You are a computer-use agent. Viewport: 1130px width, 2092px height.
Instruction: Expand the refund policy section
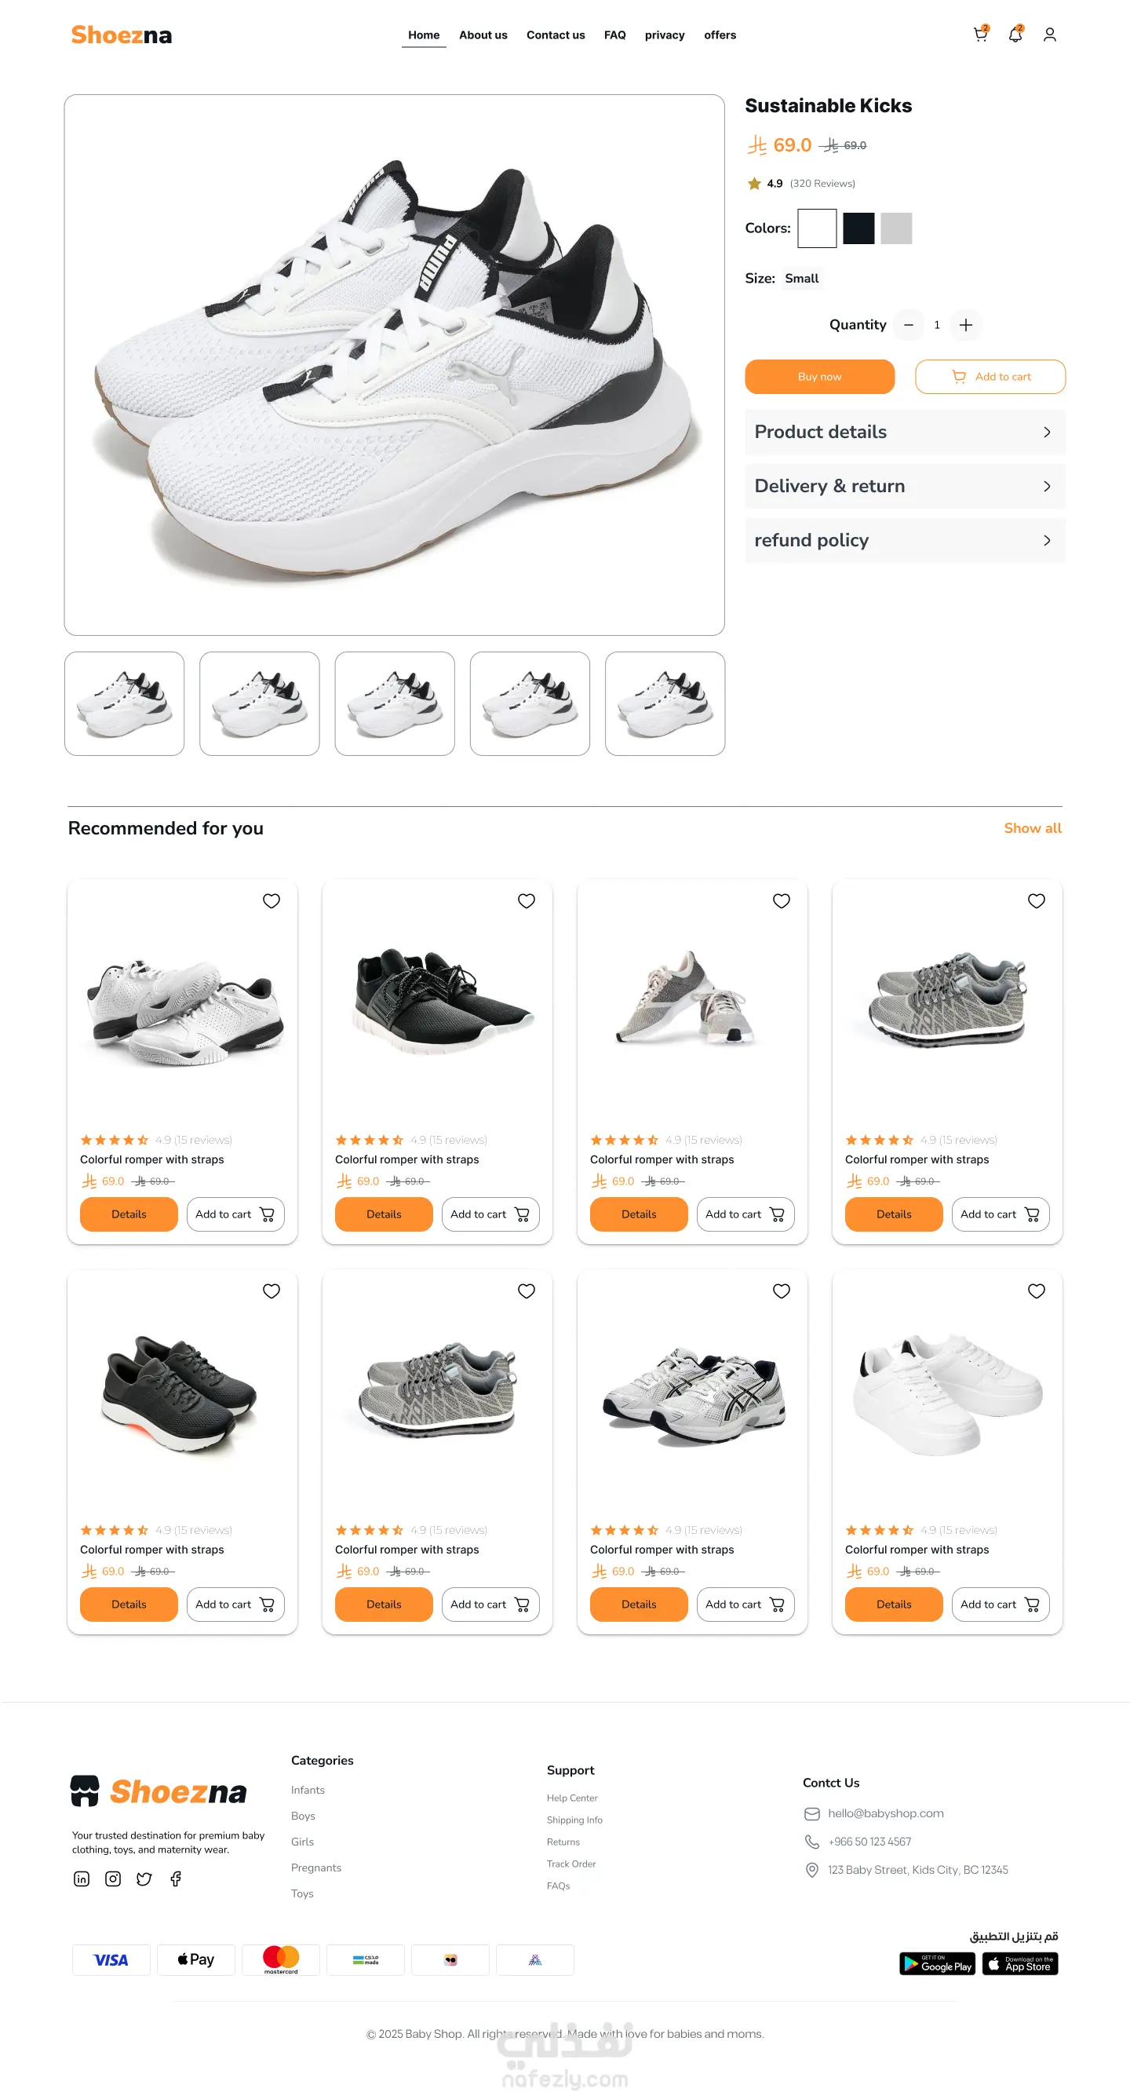click(904, 540)
